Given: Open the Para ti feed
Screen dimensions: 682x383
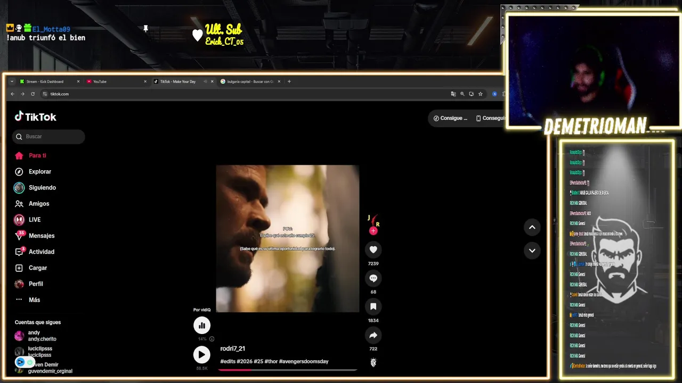Looking at the screenshot, I should click(x=30, y=155).
